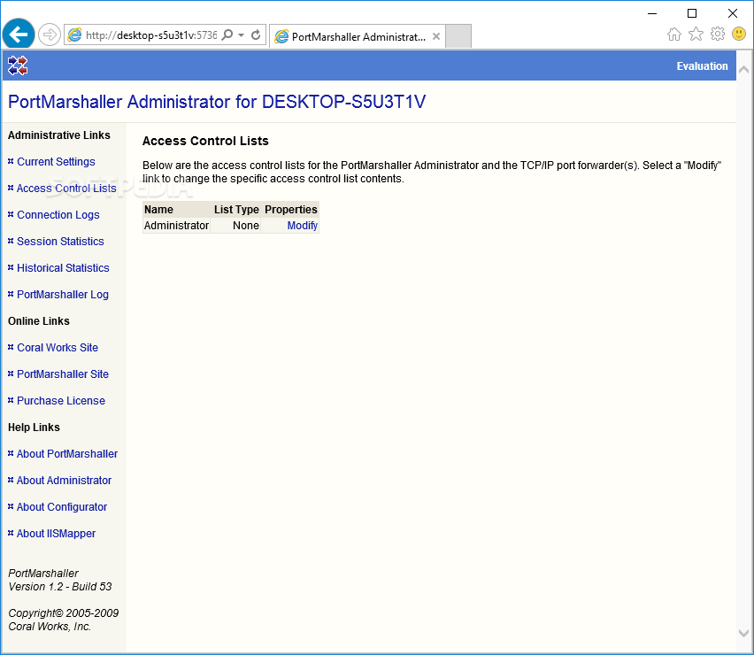The image size is (754, 655).
Task: Click the search magnifier icon in address bar
Action: click(x=227, y=35)
